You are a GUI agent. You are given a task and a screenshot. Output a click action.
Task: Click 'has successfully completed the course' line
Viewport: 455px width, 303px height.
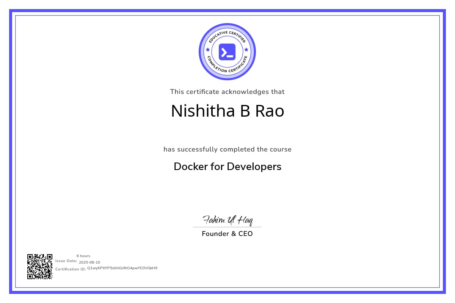[227, 149]
